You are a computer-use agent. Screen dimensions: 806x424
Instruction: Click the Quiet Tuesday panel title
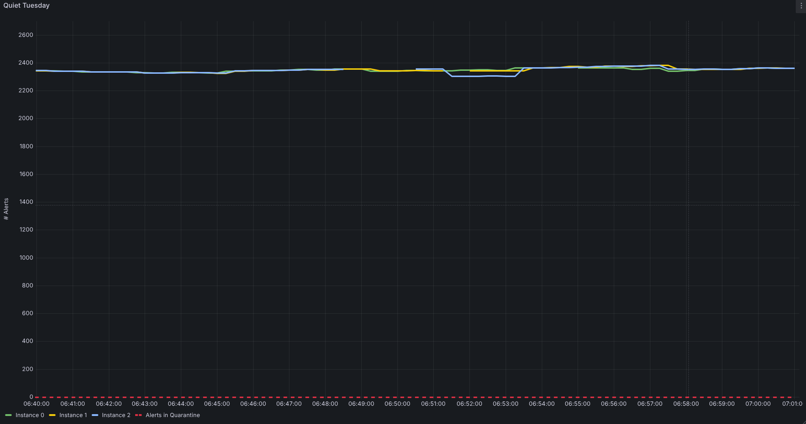pos(26,5)
